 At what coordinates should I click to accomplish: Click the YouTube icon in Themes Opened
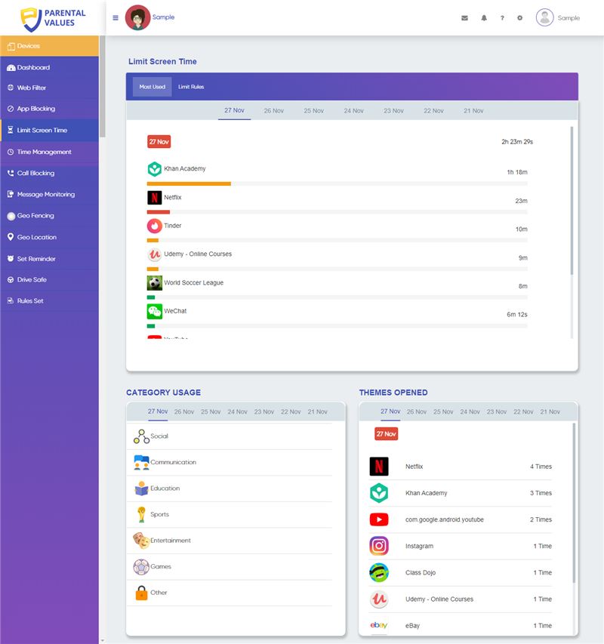[x=379, y=519]
